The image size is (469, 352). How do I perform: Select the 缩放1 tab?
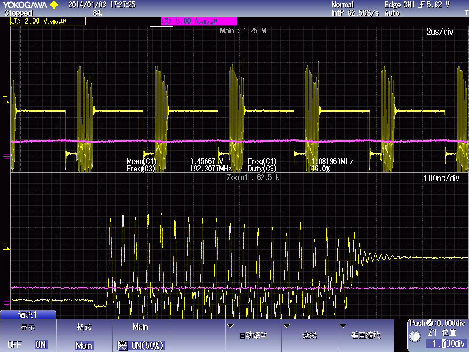pyautogui.click(x=28, y=314)
